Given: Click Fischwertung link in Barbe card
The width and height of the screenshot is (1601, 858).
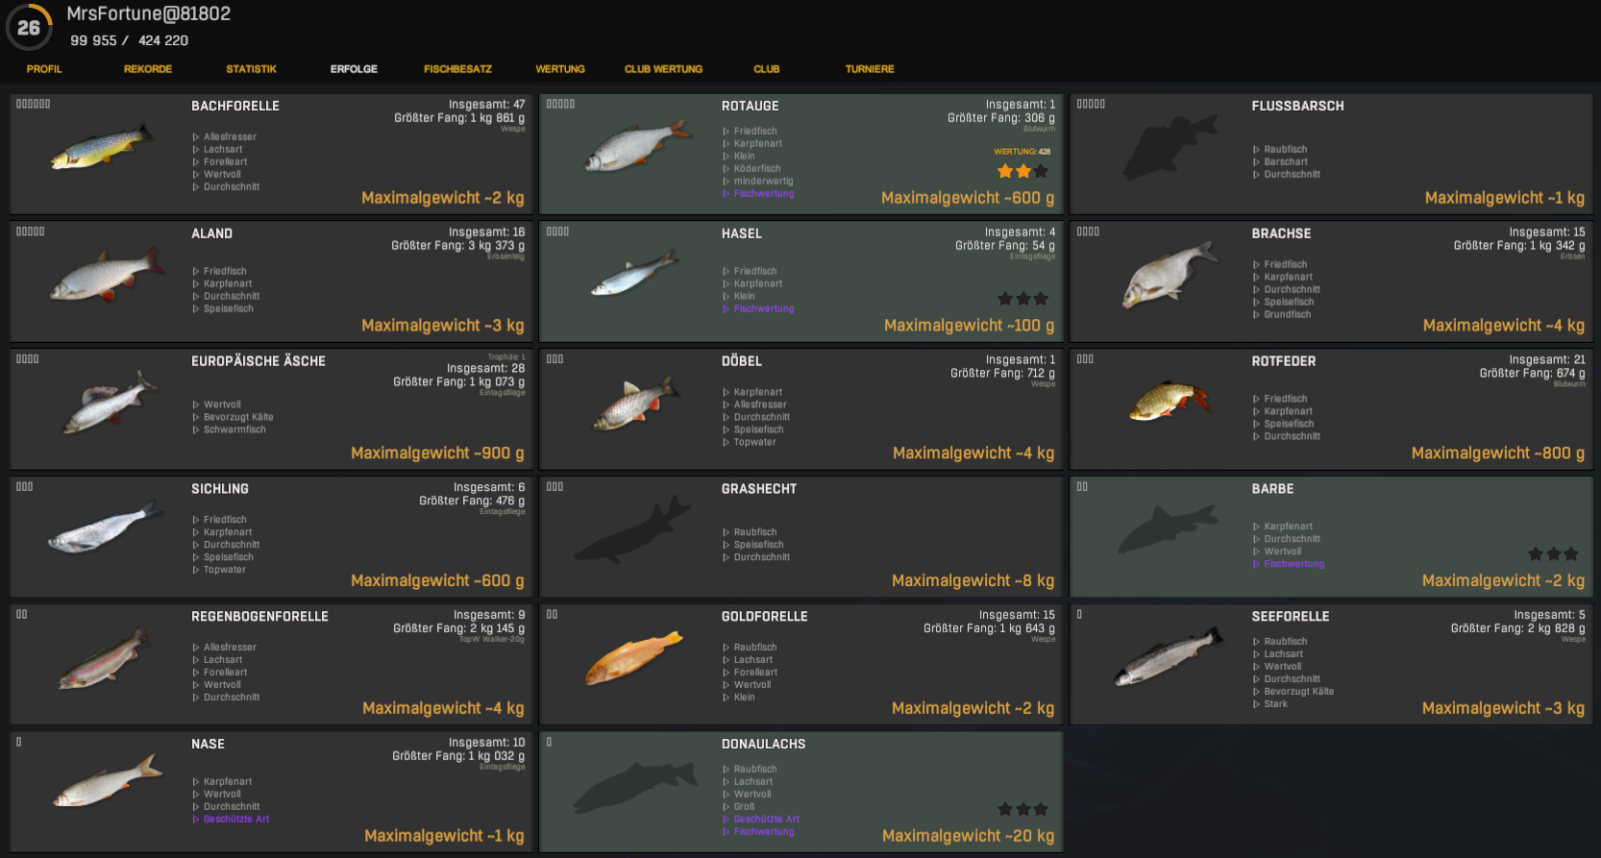Looking at the screenshot, I should coord(1293,564).
